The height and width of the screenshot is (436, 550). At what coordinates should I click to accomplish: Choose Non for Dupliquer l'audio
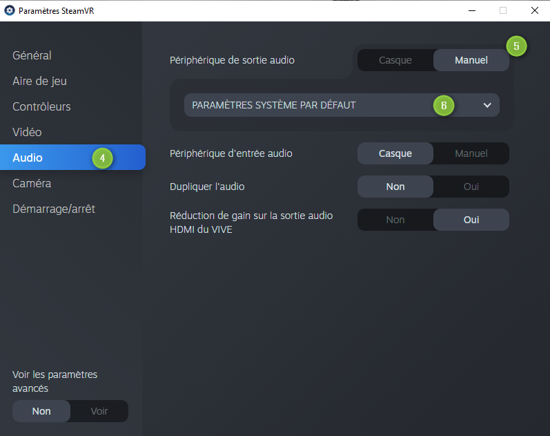point(395,187)
